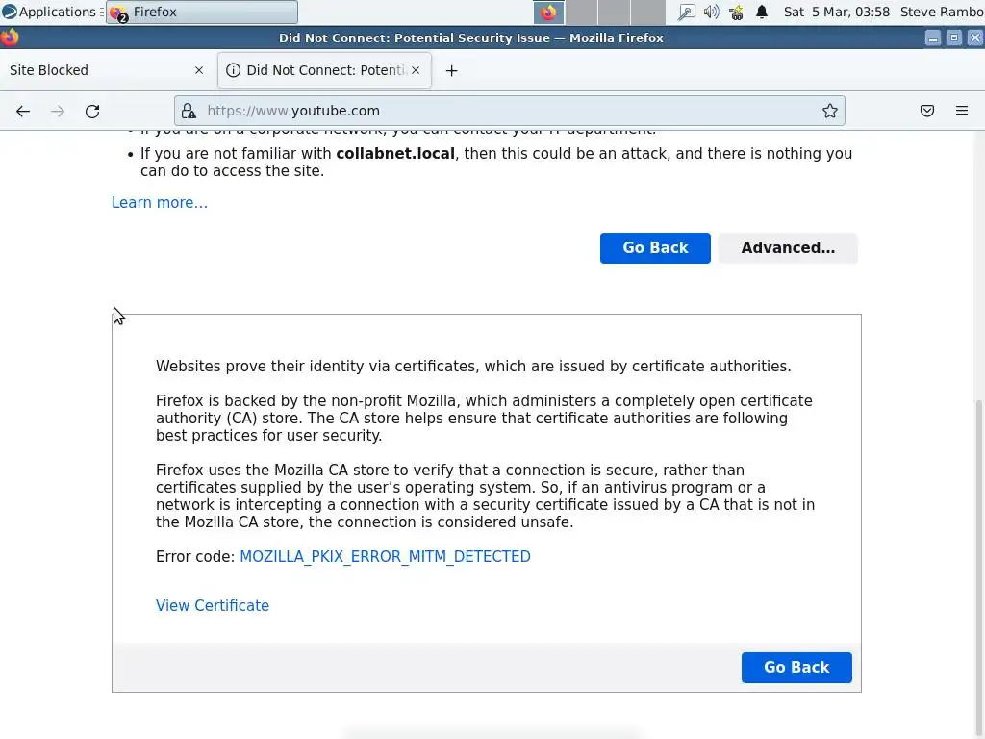Open the MOZILLA_PKIX_ERROR_MITM_DETECTED error code link
This screenshot has height=739, width=985.
click(x=385, y=557)
